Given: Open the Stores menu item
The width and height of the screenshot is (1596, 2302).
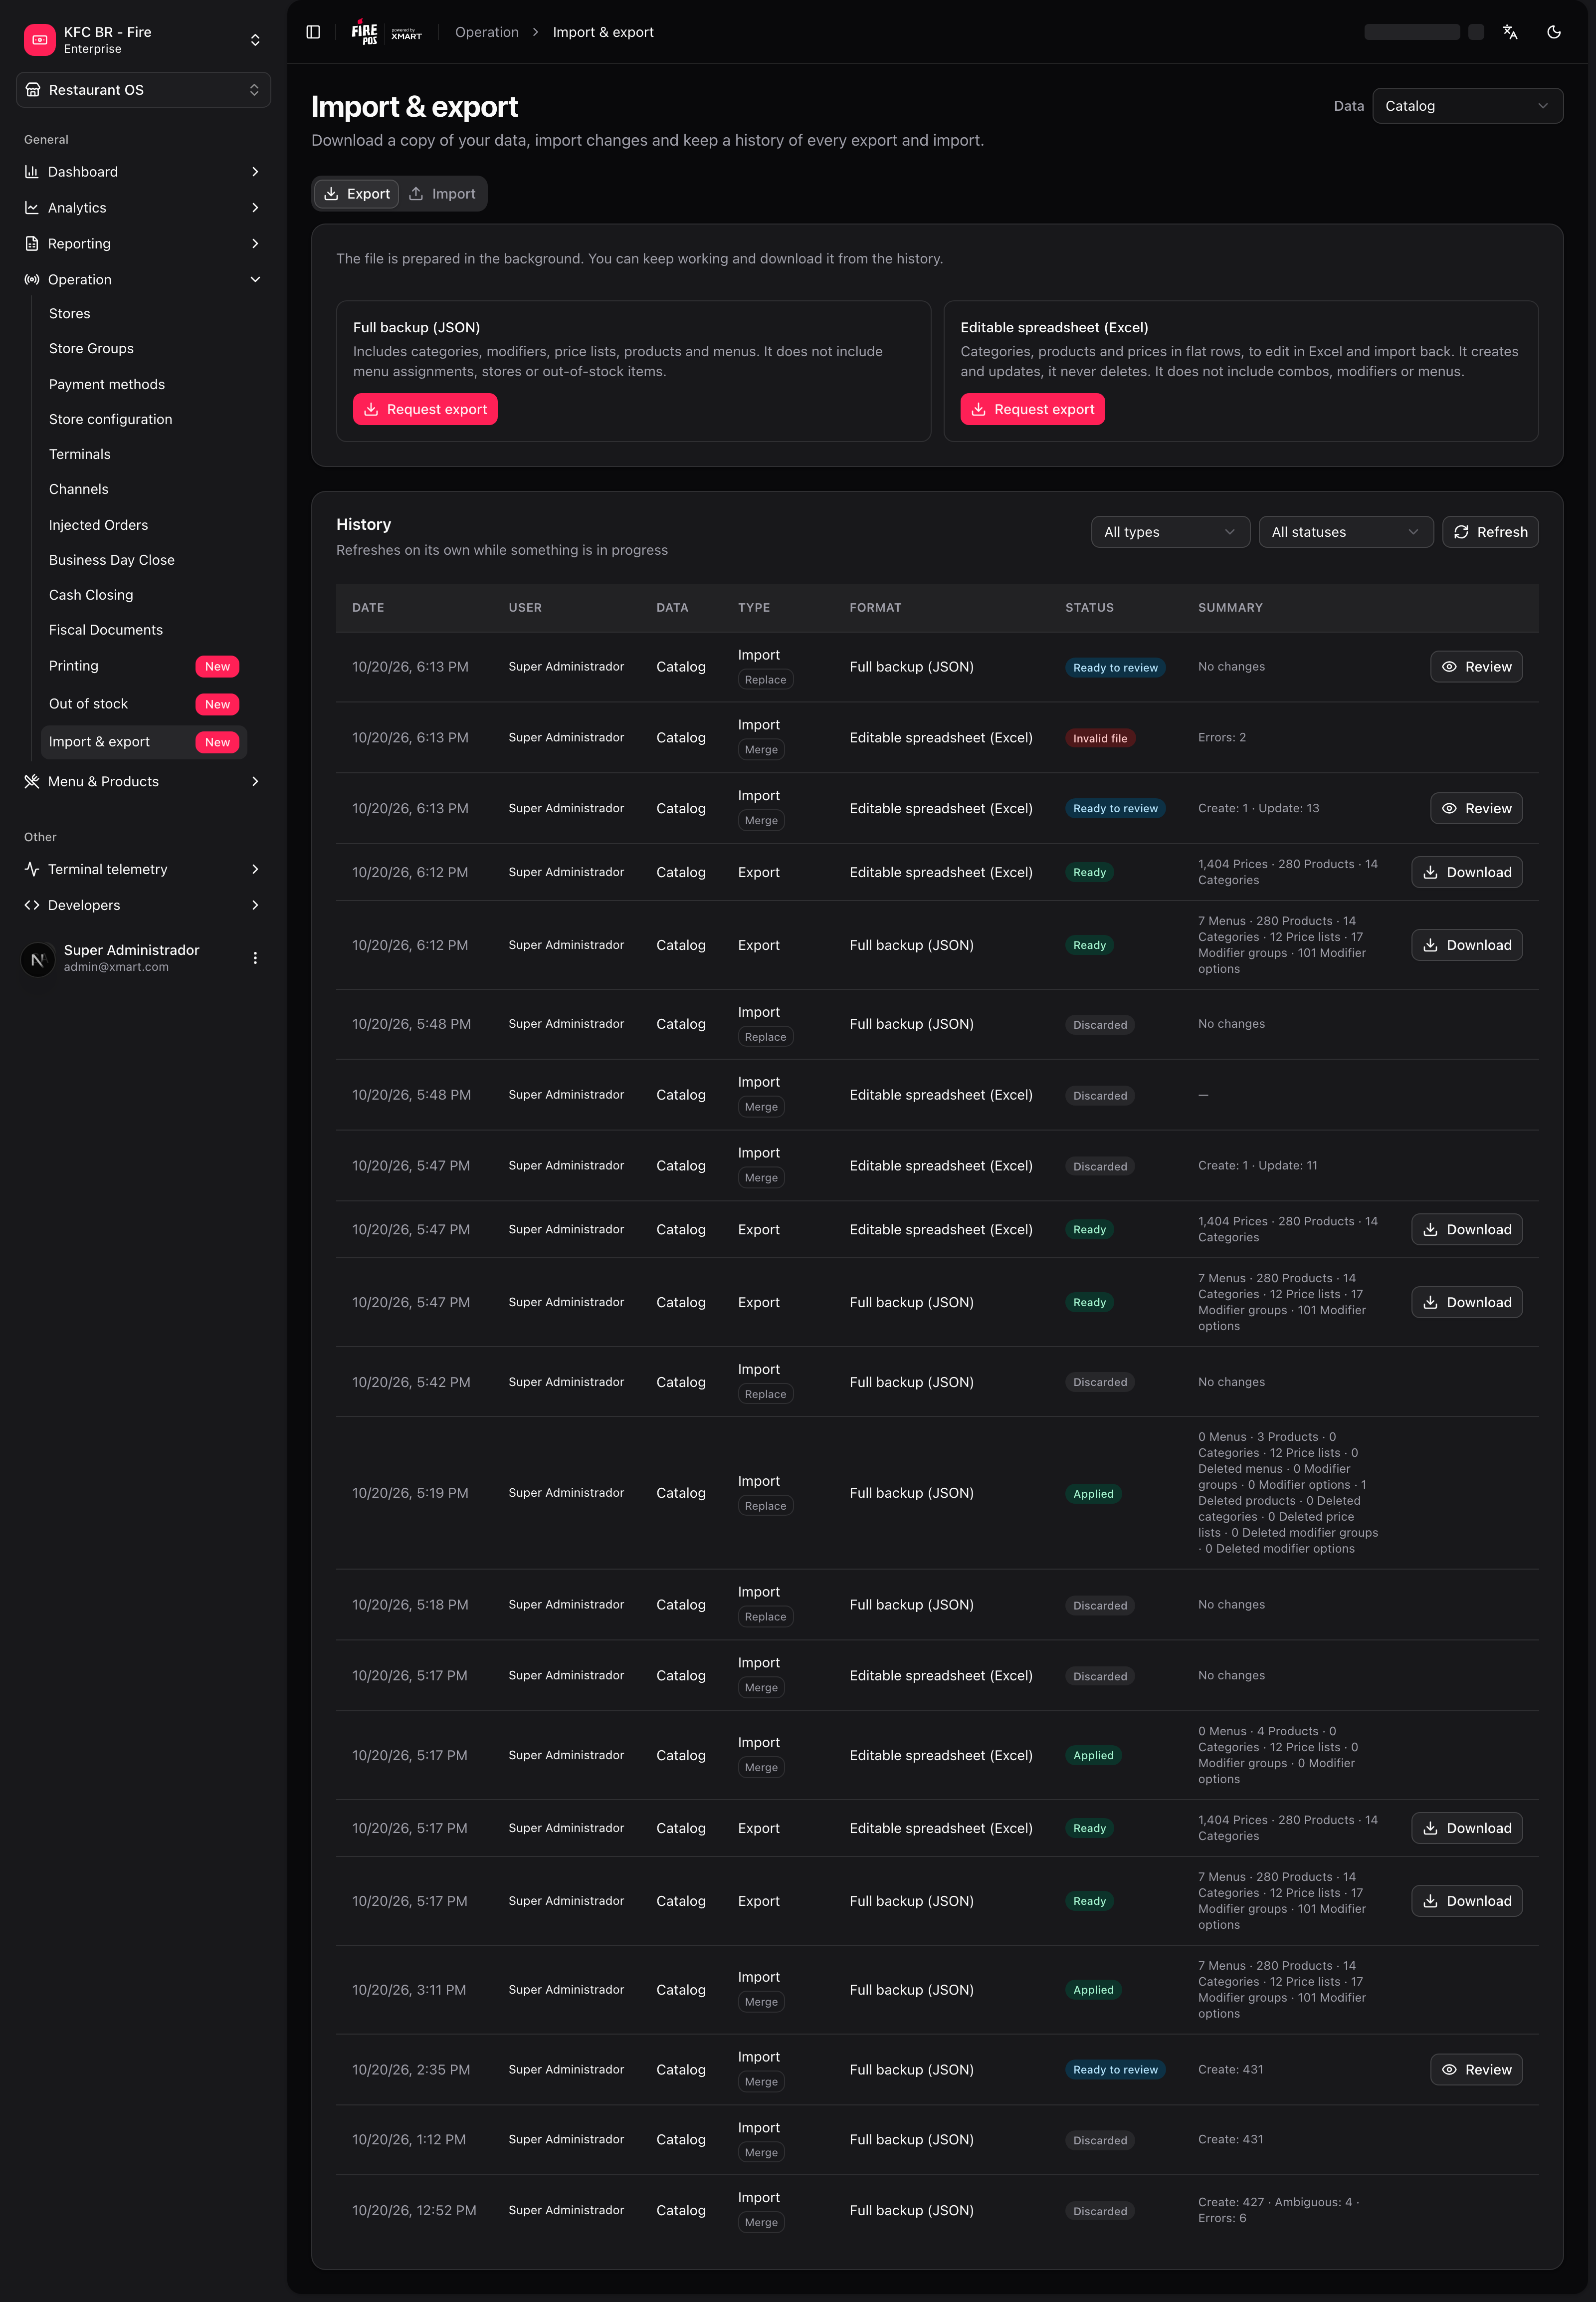Looking at the screenshot, I should tap(144, 314).
